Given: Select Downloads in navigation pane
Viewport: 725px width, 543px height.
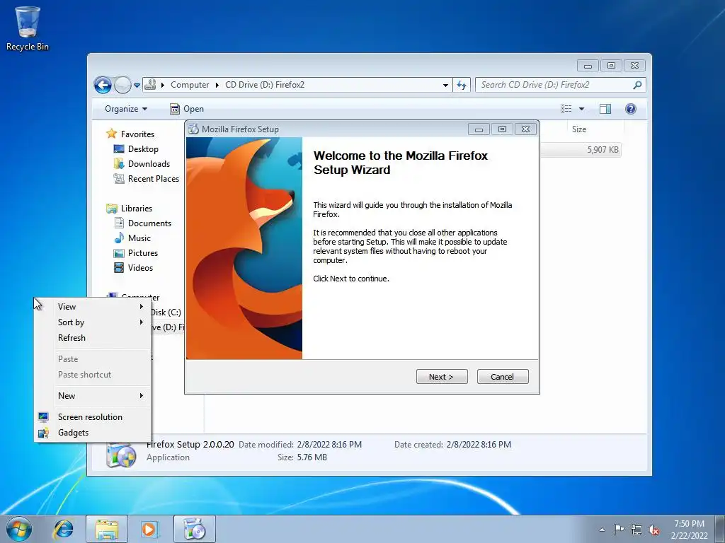Looking at the screenshot, I should (149, 164).
